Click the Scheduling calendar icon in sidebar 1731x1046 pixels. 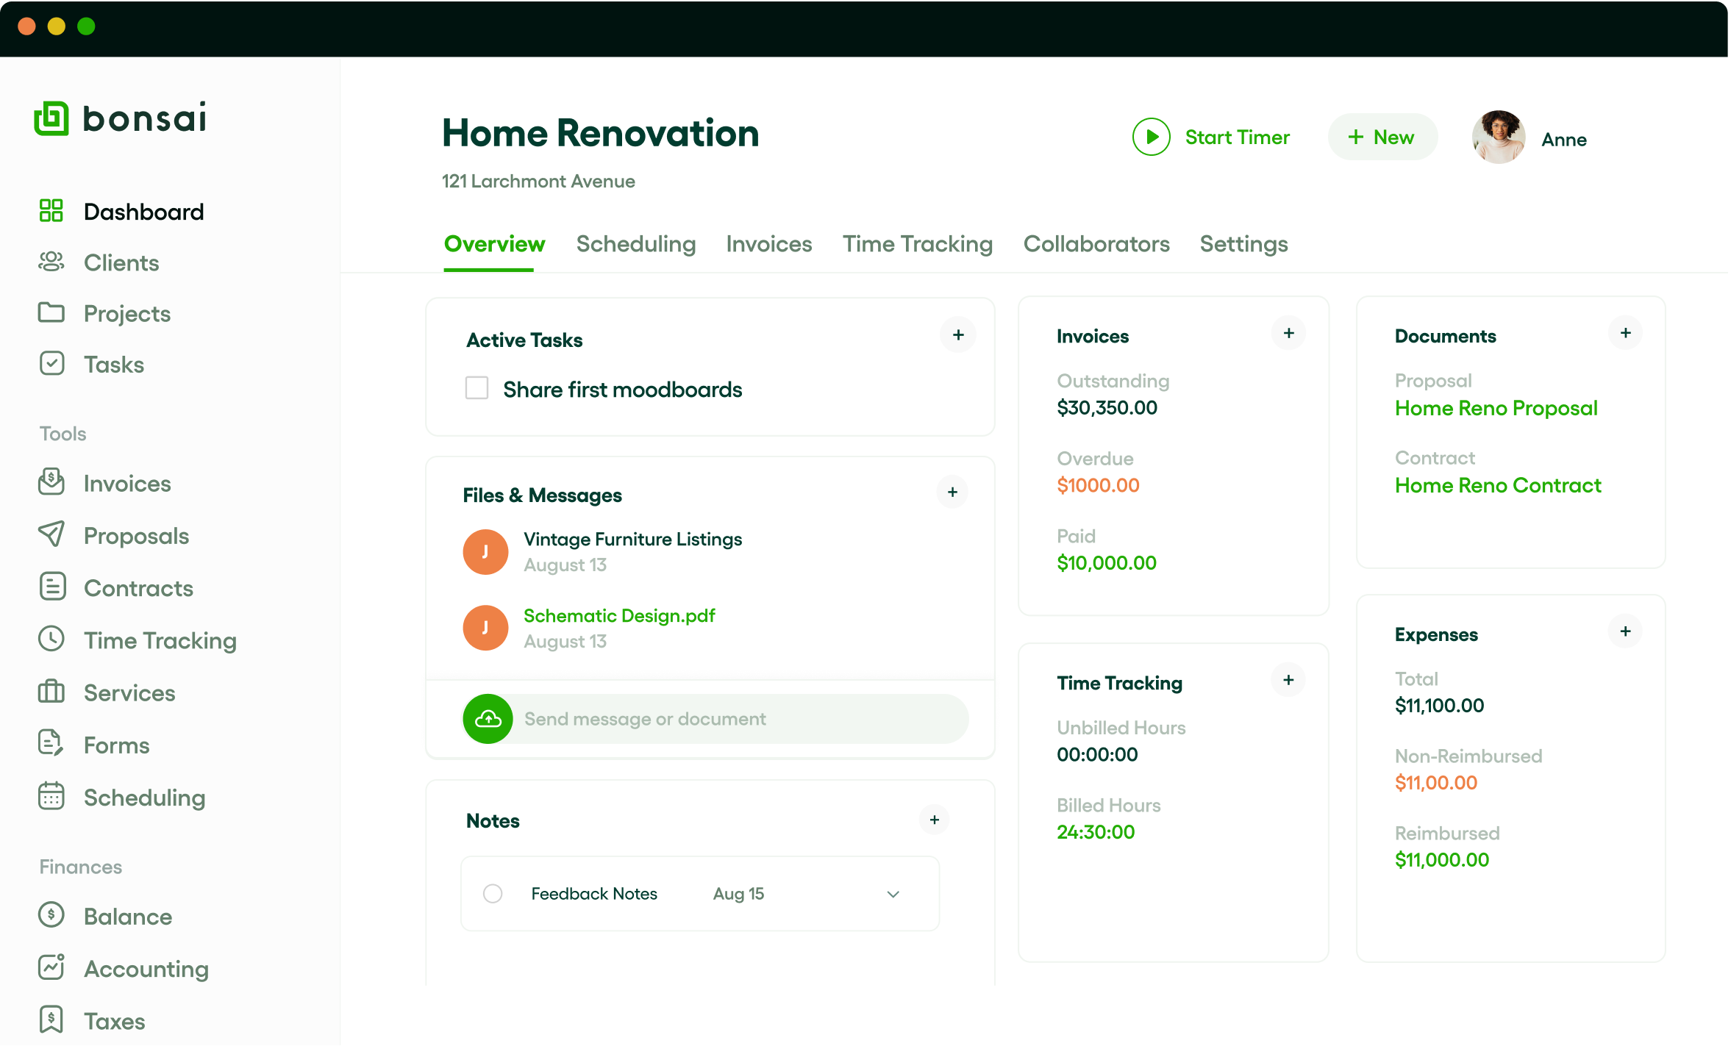[x=51, y=796]
